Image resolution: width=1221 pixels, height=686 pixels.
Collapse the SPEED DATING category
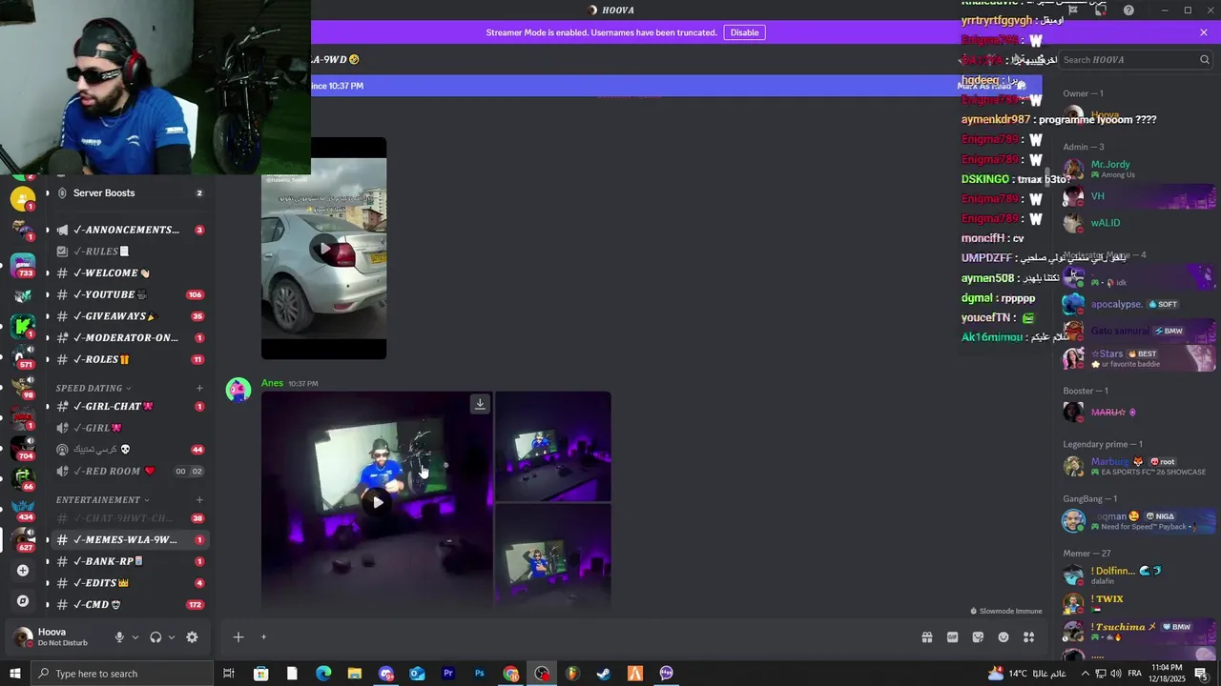coord(93,388)
